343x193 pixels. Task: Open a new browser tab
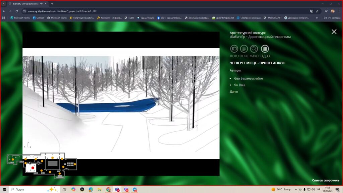(x=52, y=3)
